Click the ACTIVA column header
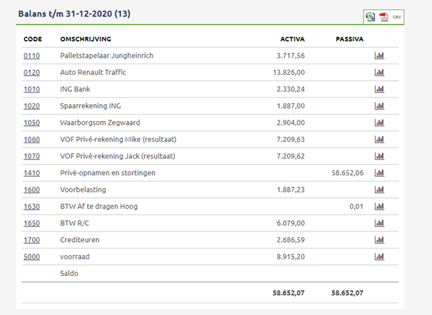The width and height of the screenshot is (432, 315). coord(293,38)
